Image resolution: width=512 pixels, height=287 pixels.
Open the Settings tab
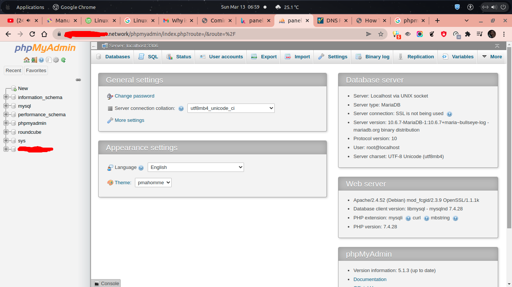click(332, 57)
